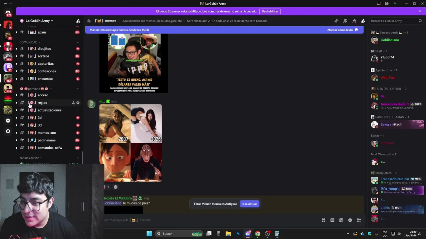Image resolution: width=426 pixels, height=239 pixels.
Task: Open pinned messages pin icon
Action: tap(354, 21)
